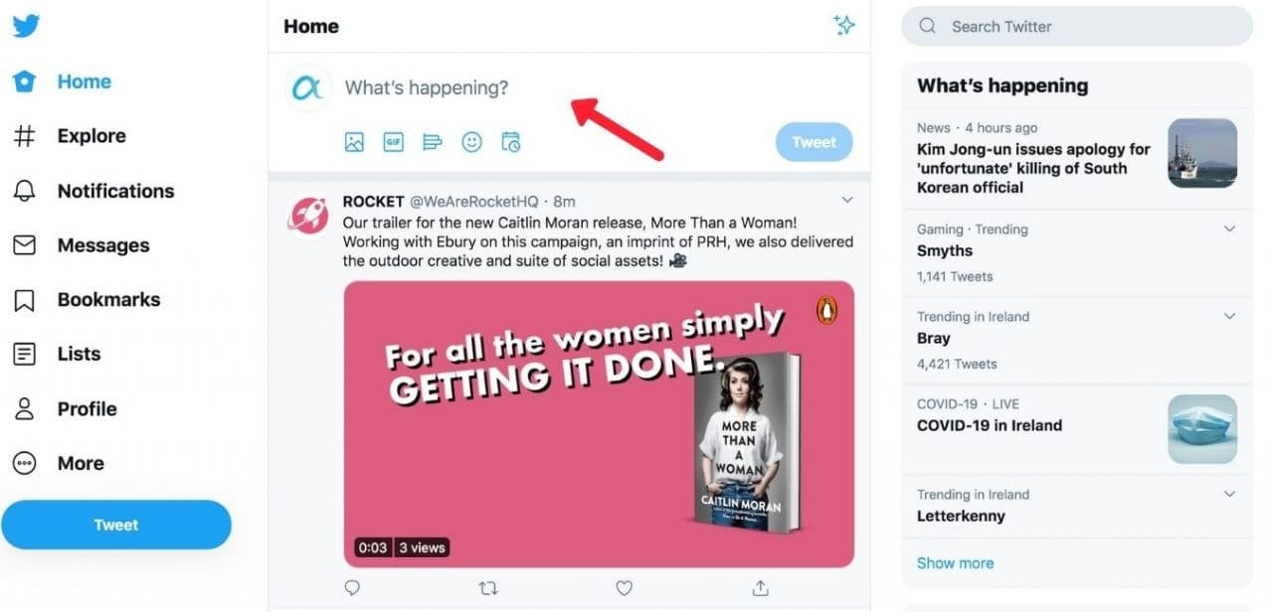Click the poll icon in the composer
1273x612 pixels.
click(x=432, y=141)
